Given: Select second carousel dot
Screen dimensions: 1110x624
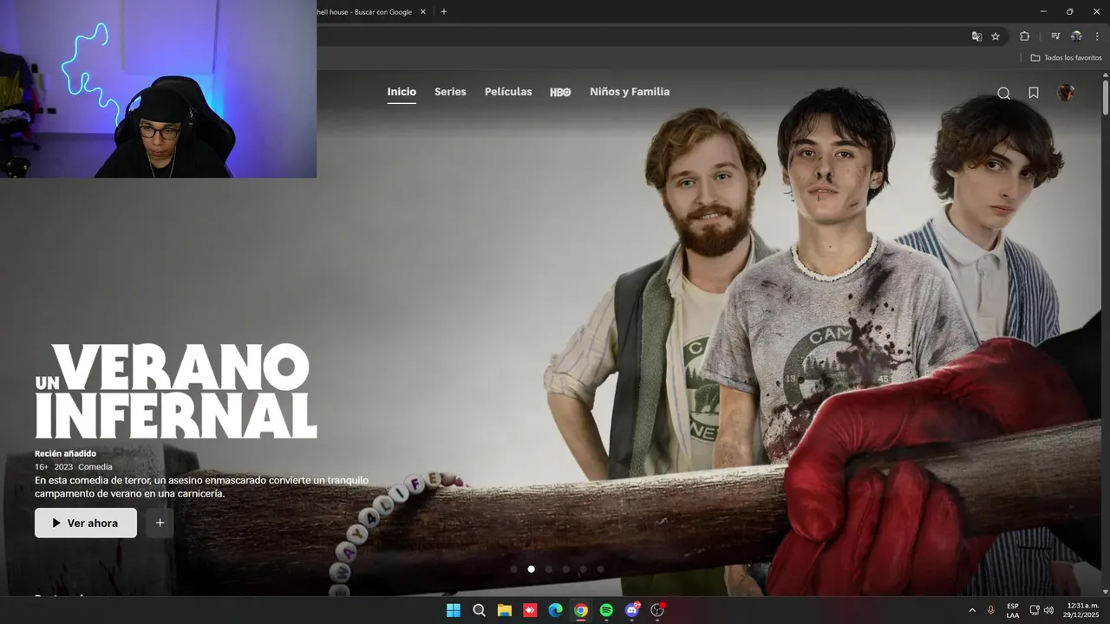Looking at the screenshot, I should [531, 569].
